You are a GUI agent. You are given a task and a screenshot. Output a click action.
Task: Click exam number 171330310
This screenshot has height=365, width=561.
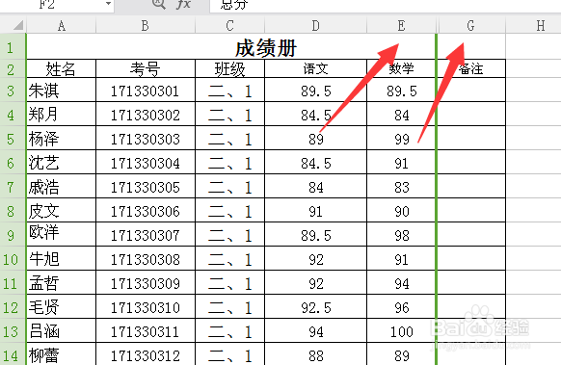coord(146,307)
